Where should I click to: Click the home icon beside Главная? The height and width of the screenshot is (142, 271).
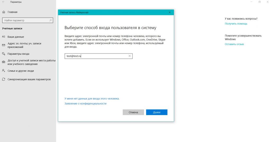click(x=4, y=12)
